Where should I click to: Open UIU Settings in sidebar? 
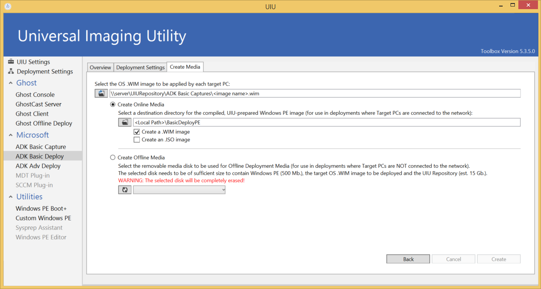click(x=33, y=62)
